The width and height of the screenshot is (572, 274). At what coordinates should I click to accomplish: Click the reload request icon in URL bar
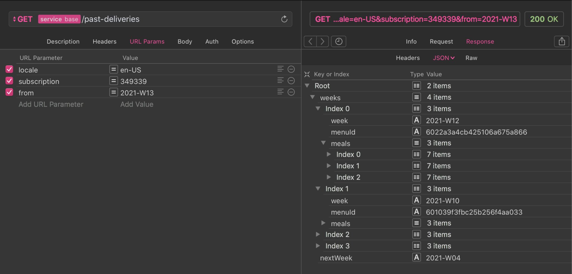pos(284,19)
